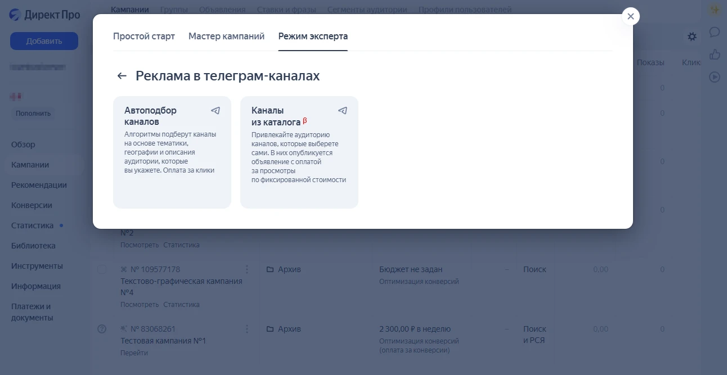
Task: Open the kebab menu for campaign № 83068261
Action: pos(246,329)
